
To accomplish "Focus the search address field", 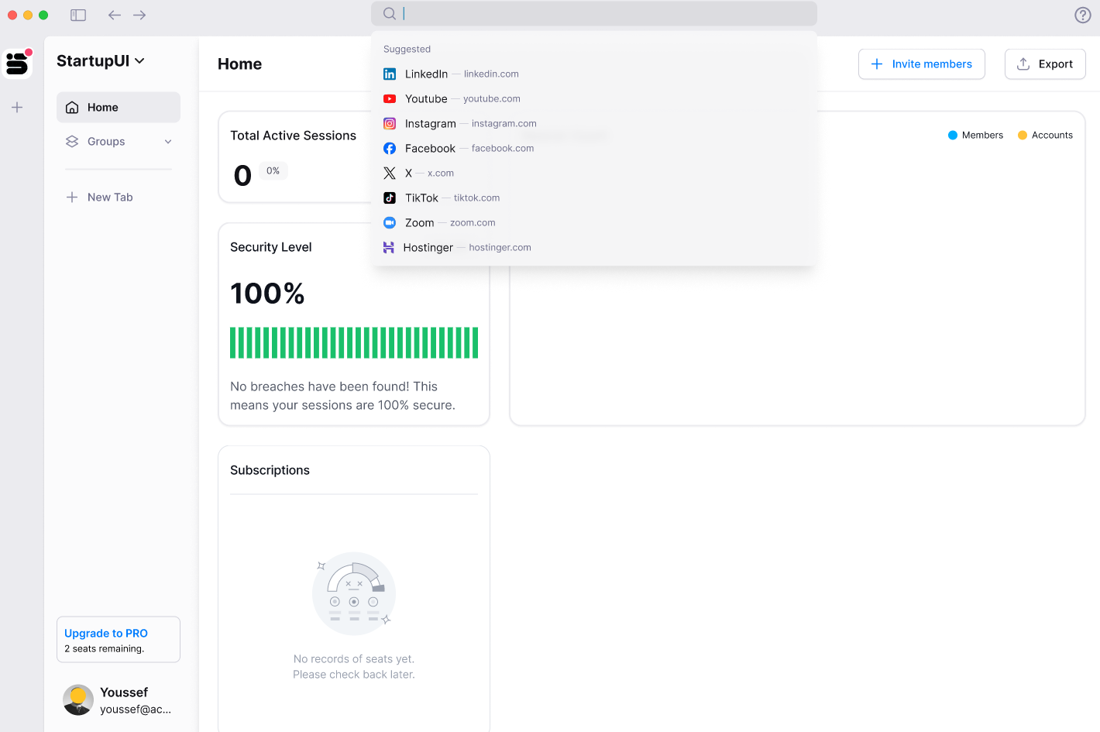I will tap(594, 13).
